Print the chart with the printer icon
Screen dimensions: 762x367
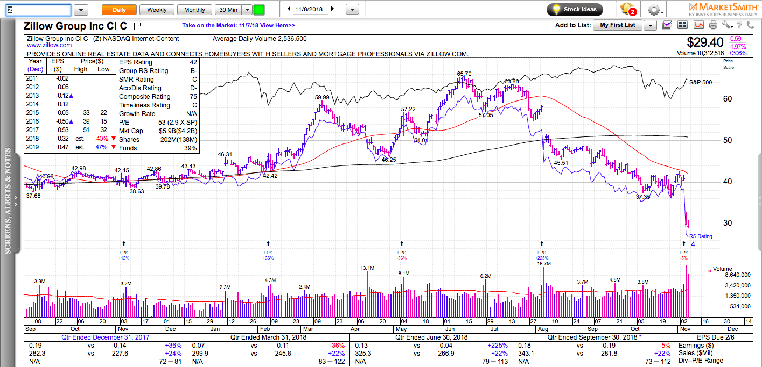[x=713, y=25]
